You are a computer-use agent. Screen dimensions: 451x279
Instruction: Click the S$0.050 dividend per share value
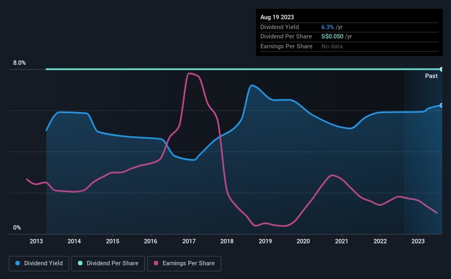[332, 37]
